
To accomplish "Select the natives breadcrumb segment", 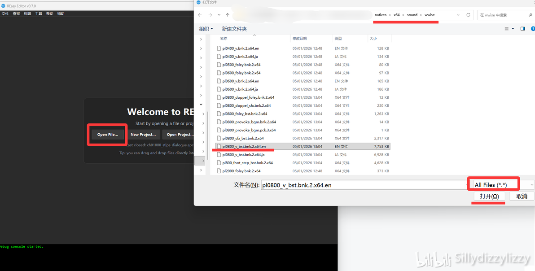I will [x=381, y=15].
